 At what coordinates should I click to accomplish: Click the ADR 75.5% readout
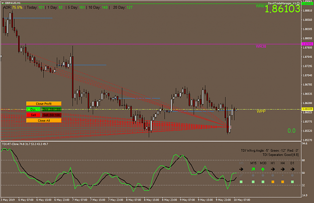(x=13, y=8)
